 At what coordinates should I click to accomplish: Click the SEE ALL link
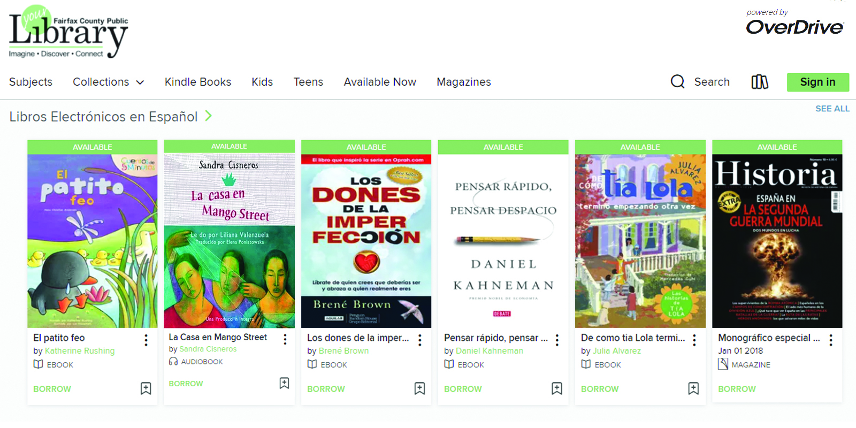point(832,109)
